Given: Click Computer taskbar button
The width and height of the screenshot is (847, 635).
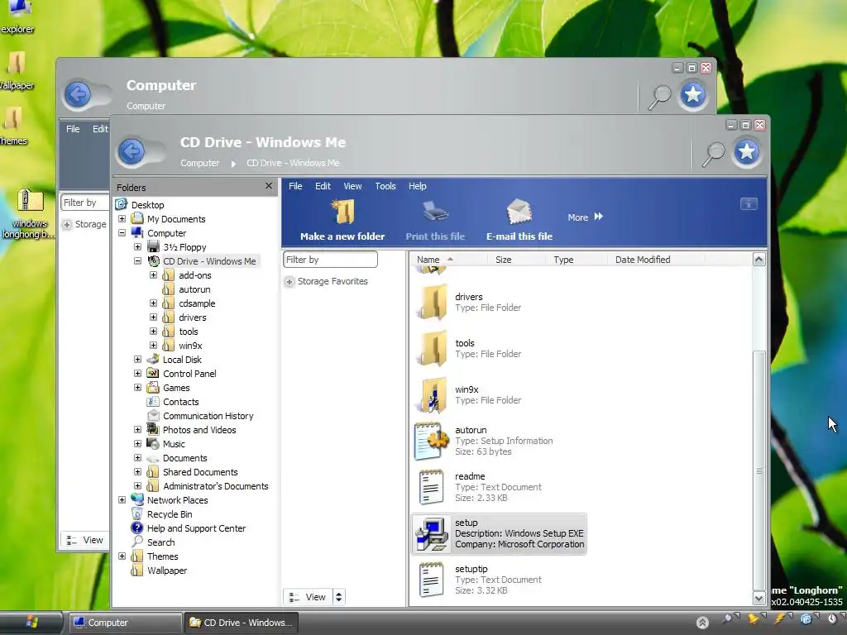Looking at the screenshot, I should click(126, 623).
